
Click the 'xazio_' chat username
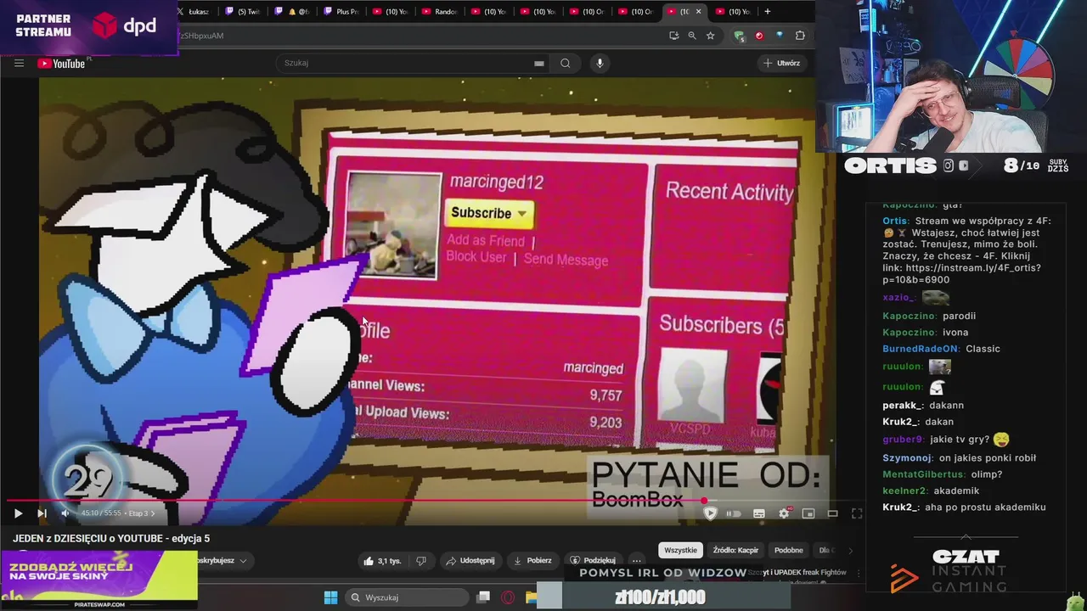[898, 298]
